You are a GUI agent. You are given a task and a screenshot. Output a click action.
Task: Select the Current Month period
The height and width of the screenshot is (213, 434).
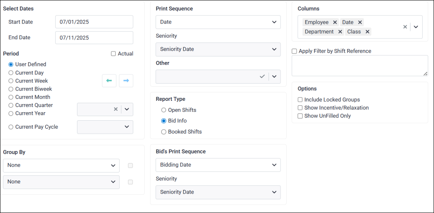pos(11,97)
